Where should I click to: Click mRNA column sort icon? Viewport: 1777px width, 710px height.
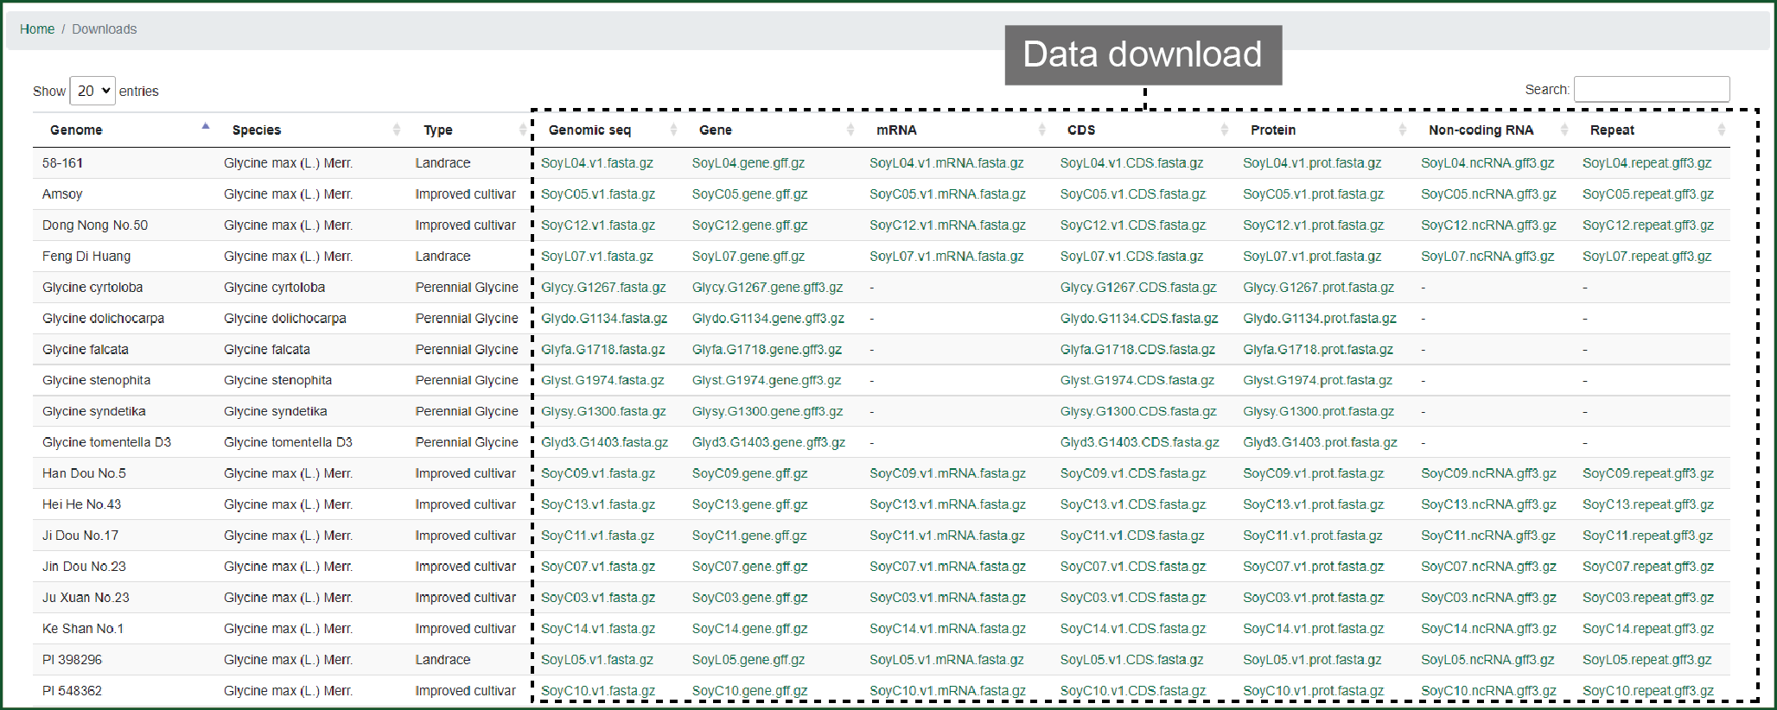1041,130
